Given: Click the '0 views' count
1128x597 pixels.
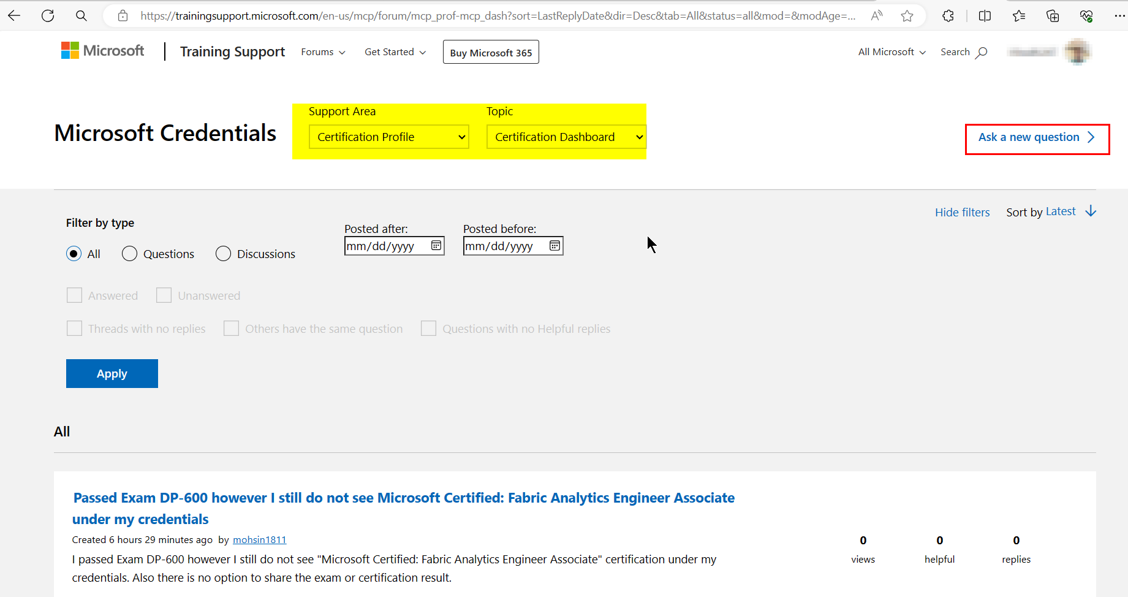Looking at the screenshot, I should coord(863,549).
